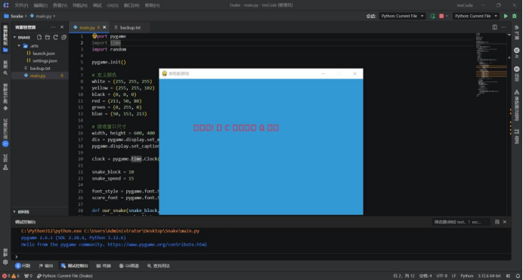
Task: Click the 3.12.6 64-bit interpreter in status bar
Action: 489,276
